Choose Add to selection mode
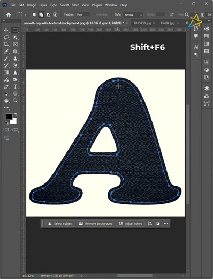This screenshot has width=213, height=279. tap(41, 14)
